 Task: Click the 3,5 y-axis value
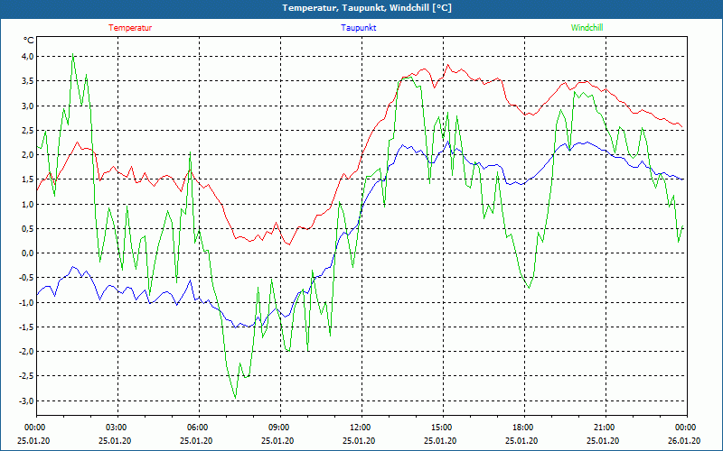tap(28, 81)
